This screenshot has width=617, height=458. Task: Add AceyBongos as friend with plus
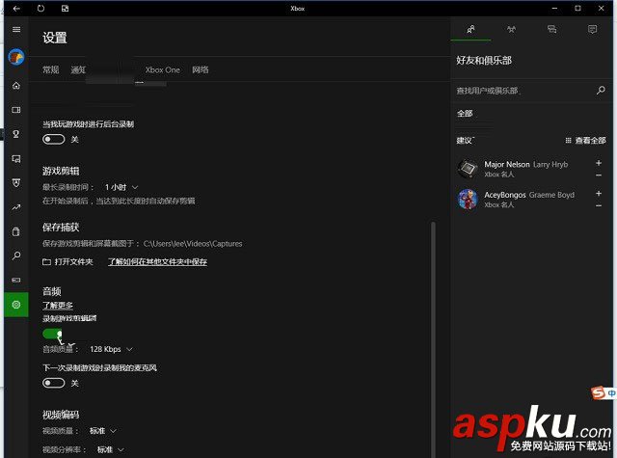[x=599, y=193]
